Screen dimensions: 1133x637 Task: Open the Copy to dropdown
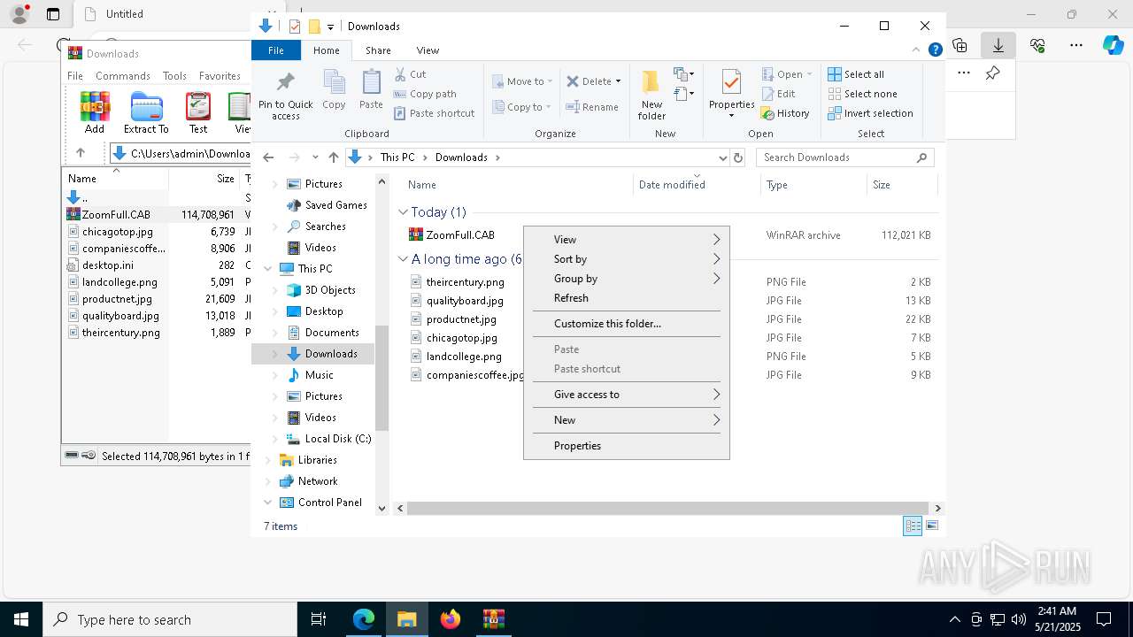click(x=521, y=107)
